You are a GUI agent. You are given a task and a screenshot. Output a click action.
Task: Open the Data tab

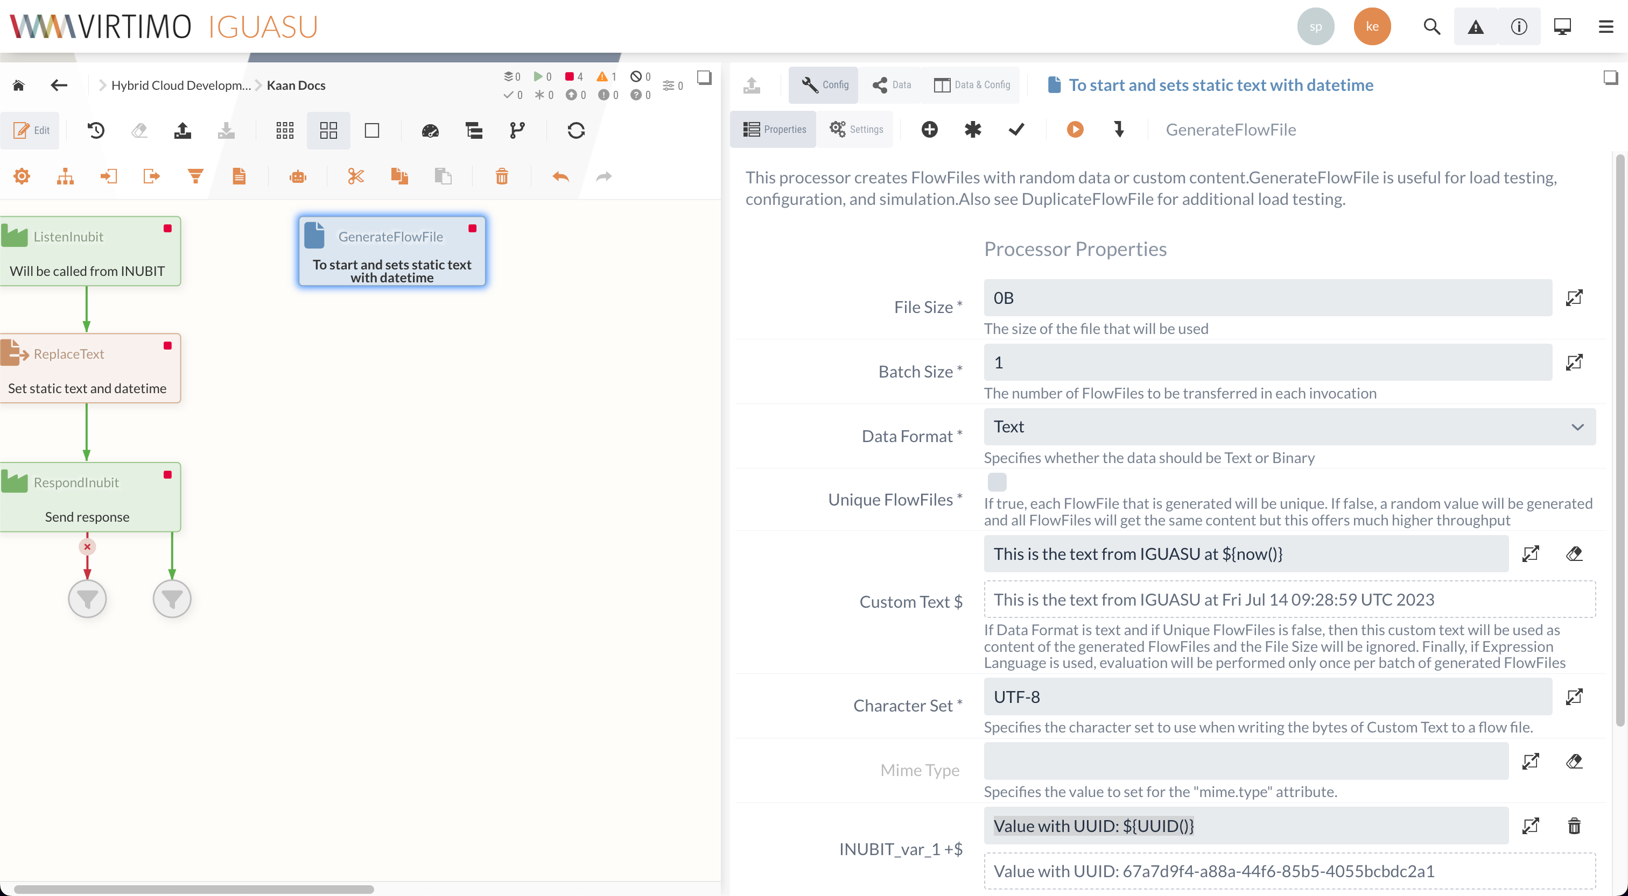[x=891, y=84]
